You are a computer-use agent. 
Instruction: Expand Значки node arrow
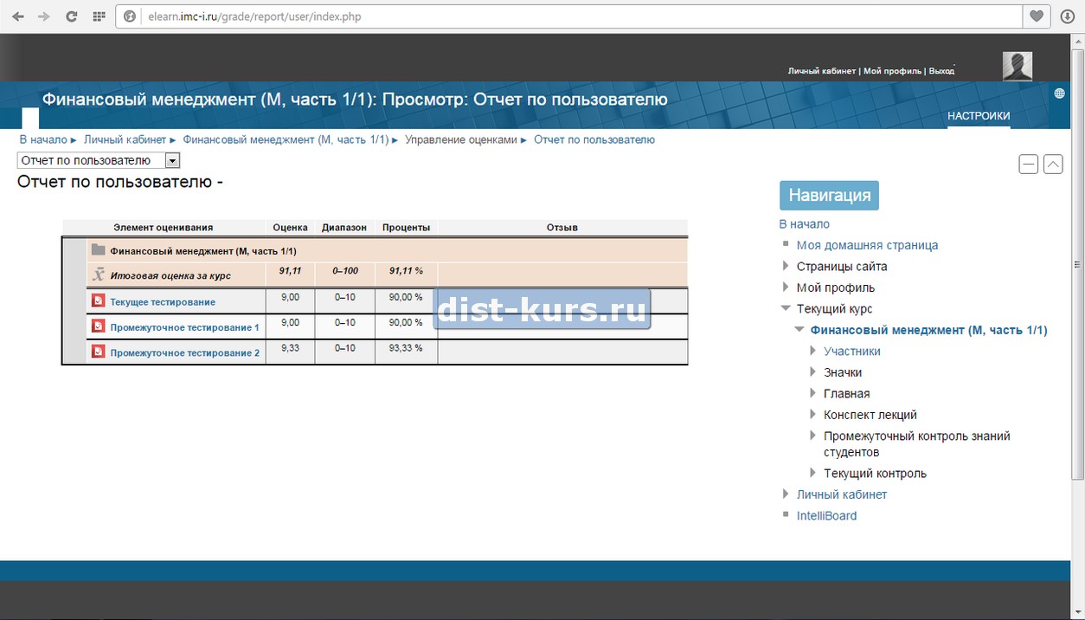tap(813, 372)
